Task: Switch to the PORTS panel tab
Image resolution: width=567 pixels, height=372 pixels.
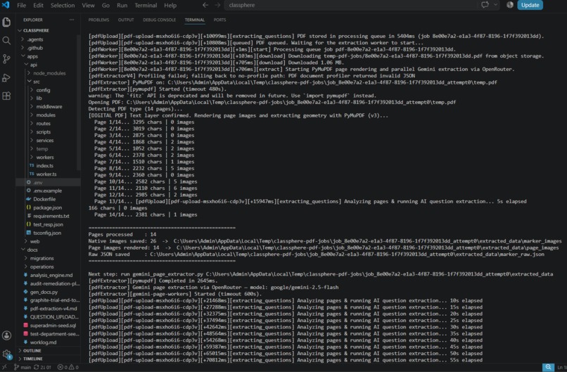Action: (x=219, y=20)
